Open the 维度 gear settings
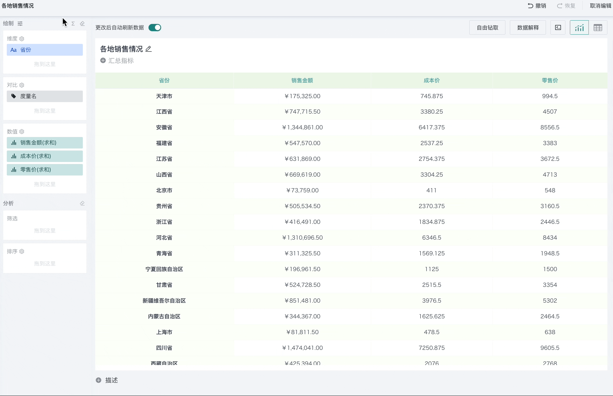 click(x=22, y=39)
